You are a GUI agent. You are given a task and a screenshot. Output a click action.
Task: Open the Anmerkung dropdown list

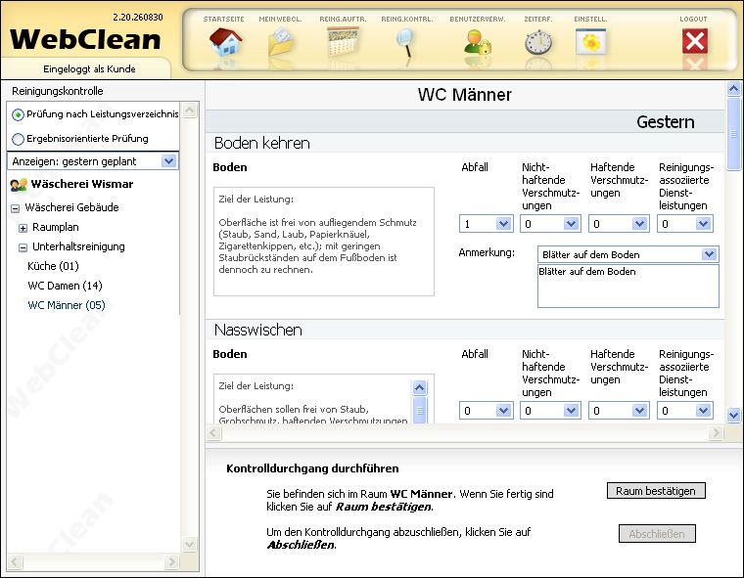coord(709,254)
